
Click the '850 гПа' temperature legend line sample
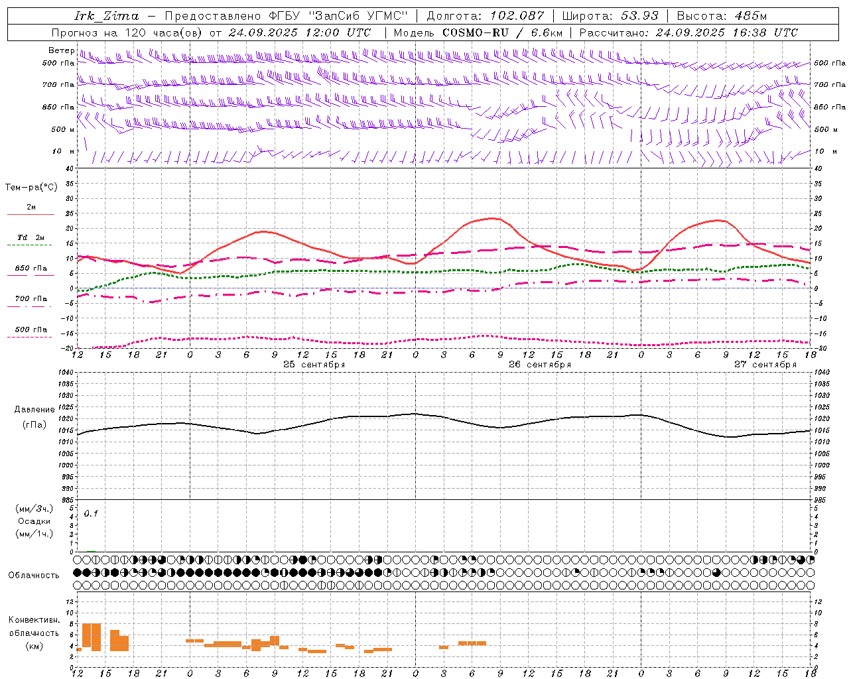[31, 275]
